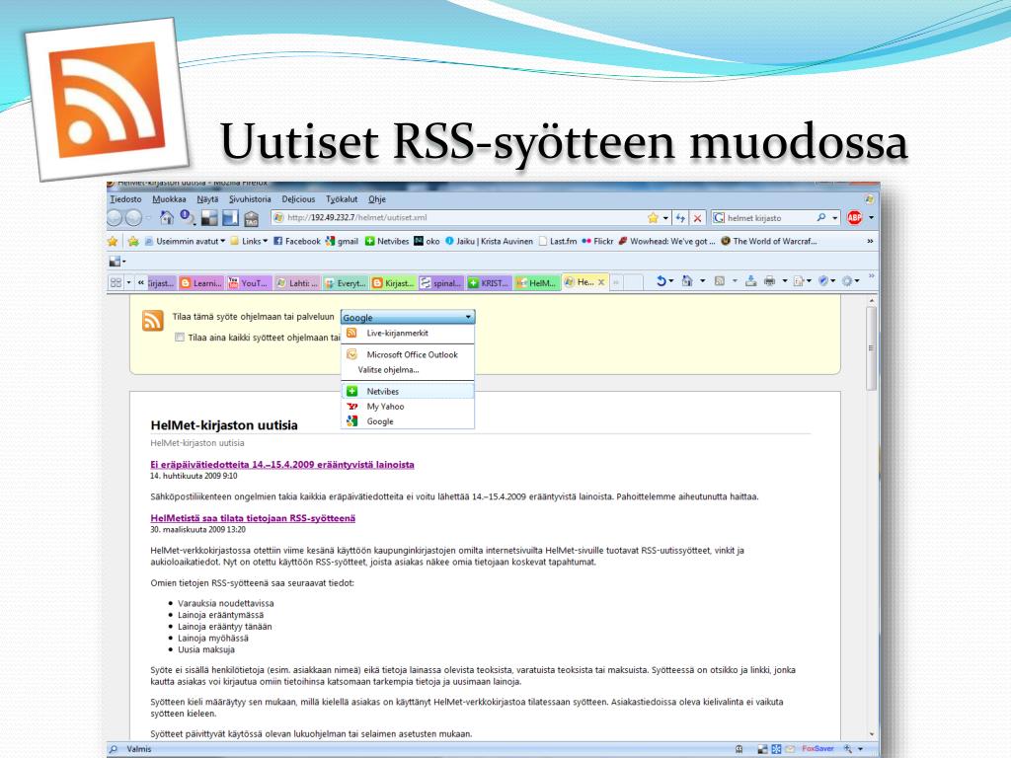
Task: Open search engine dropdown arrow after search box
Action: point(834,218)
